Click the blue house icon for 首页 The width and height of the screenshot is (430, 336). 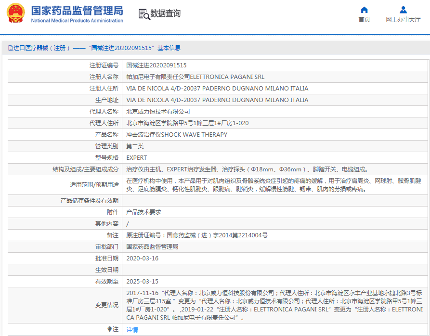(364, 10)
